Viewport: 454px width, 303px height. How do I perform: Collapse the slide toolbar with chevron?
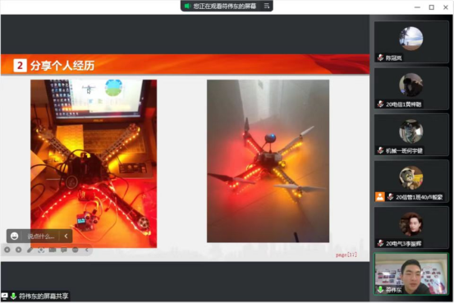86,250
